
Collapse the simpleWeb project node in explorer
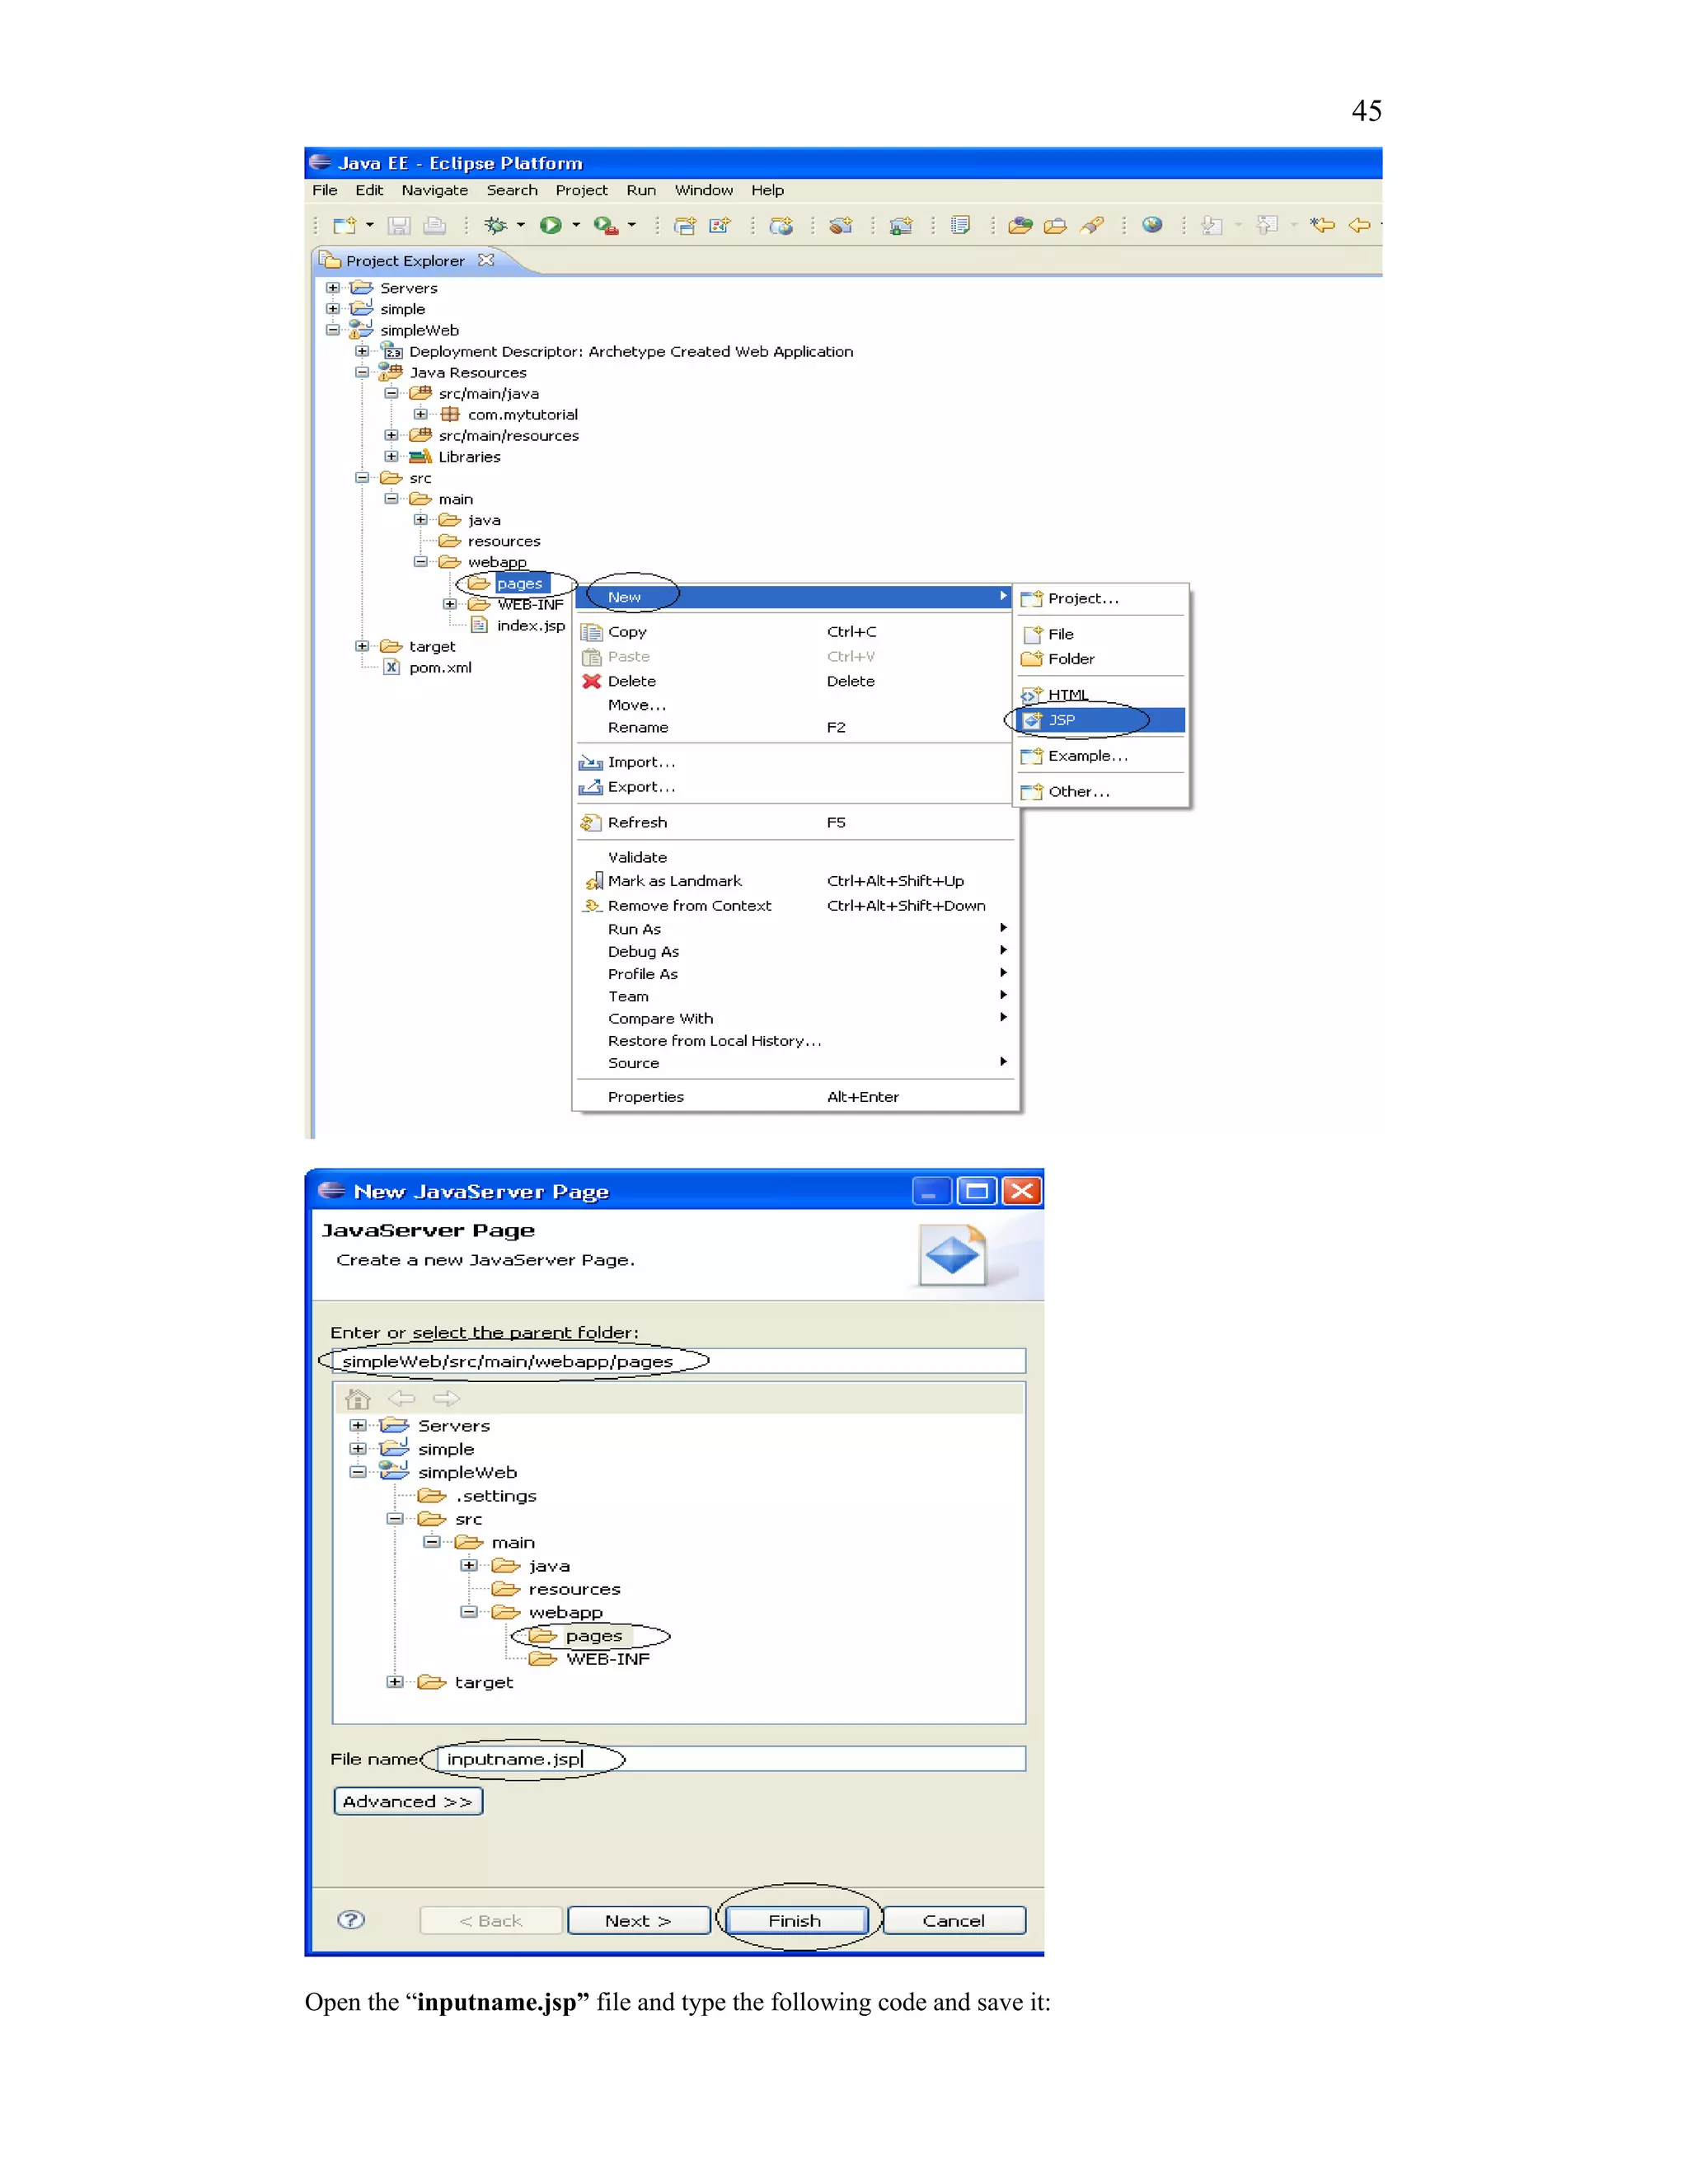[x=333, y=330]
